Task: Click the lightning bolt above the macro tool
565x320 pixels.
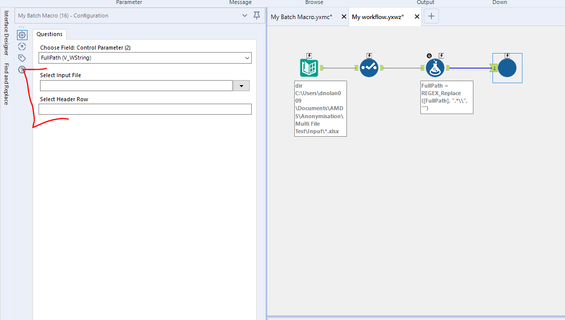Action: coord(508,55)
